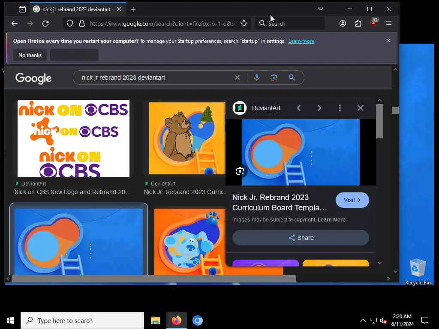Open Firefox account icon
Image resolution: width=439 pixels, height=329 pixels.
[343, 24]
